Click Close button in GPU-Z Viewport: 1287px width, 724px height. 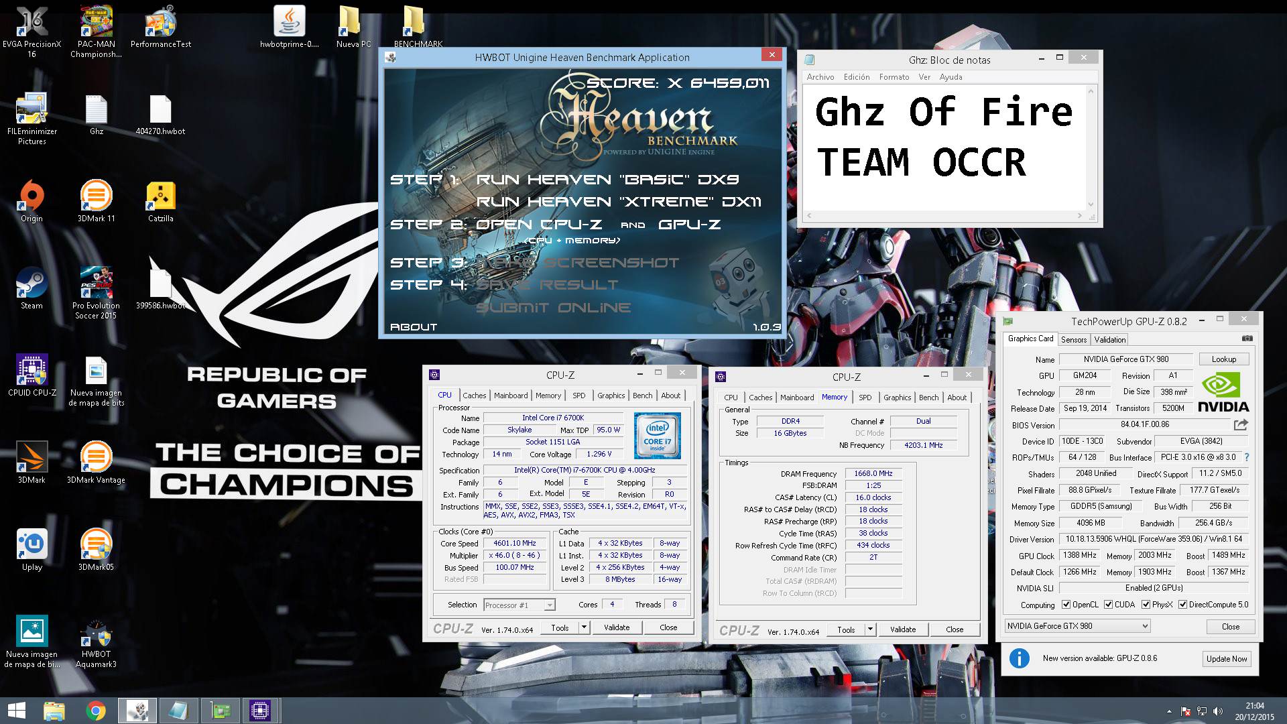point(1231,626)
